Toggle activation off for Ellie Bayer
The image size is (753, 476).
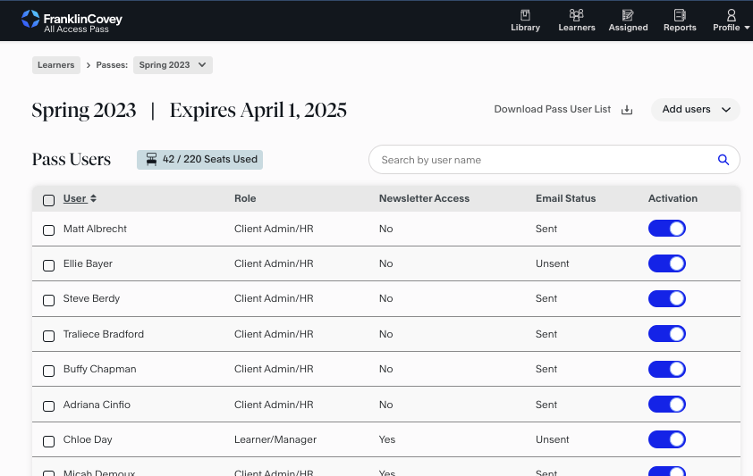pyautogui.click(x=666, y=263)
